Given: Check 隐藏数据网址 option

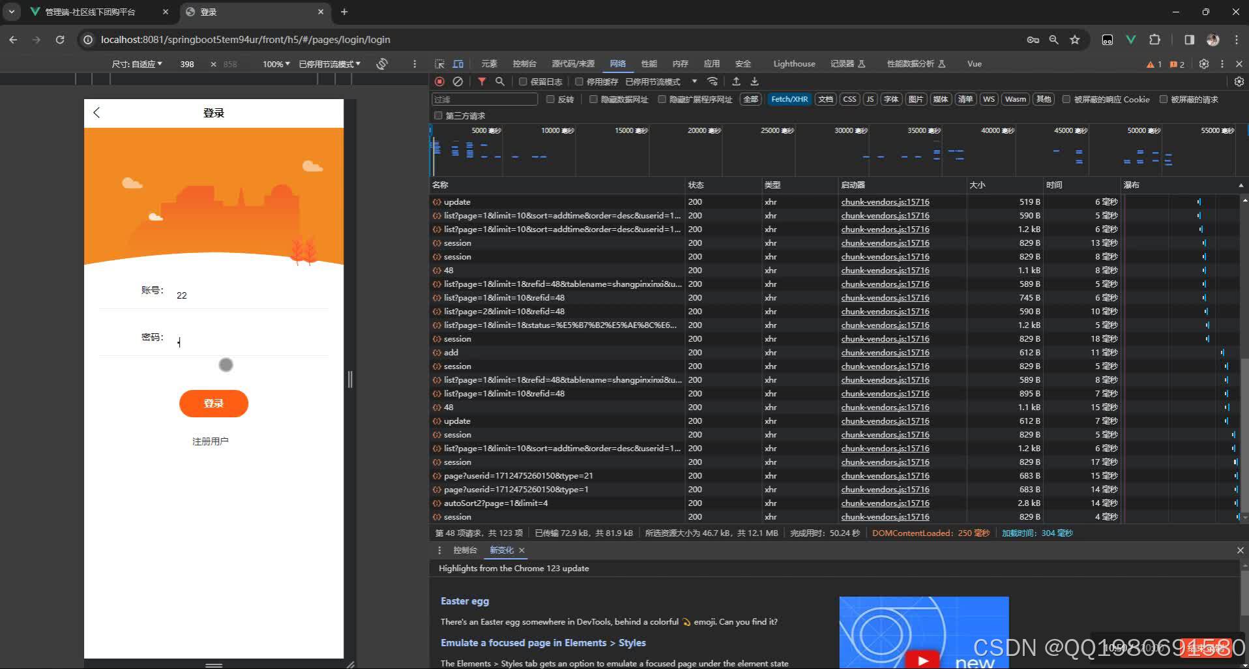Looking at the screenshot, I should tap(593, 99).
